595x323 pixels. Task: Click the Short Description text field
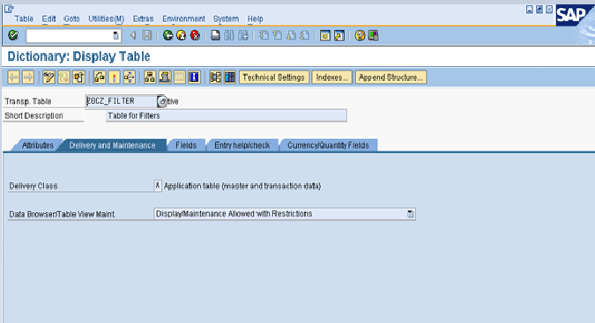point(227,115)
